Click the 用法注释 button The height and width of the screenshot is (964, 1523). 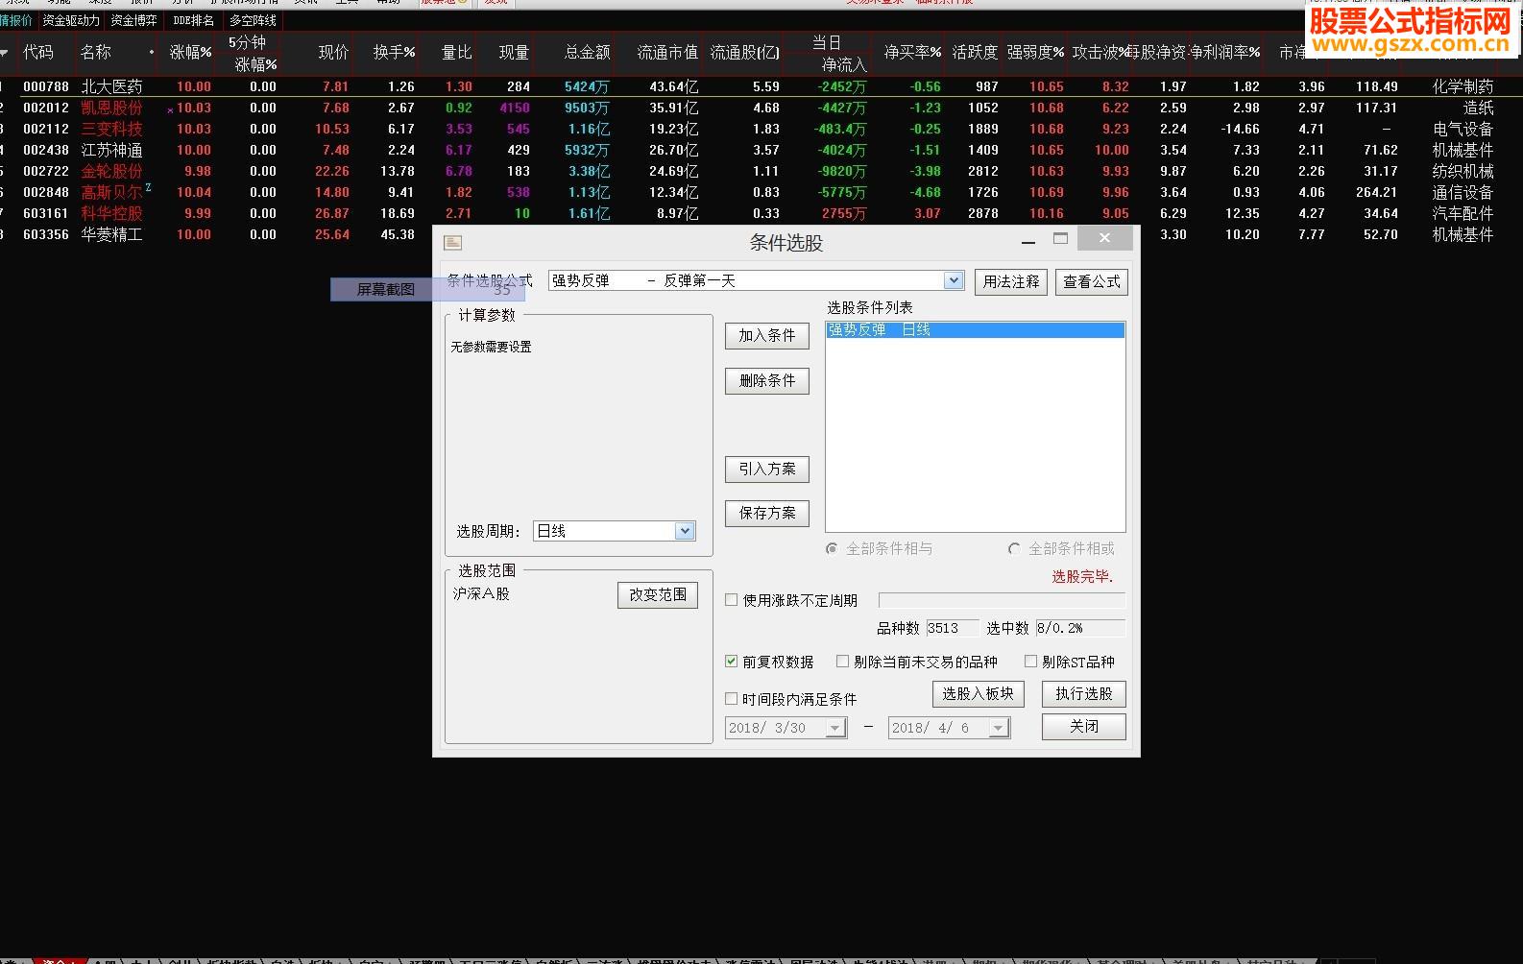1011,281
